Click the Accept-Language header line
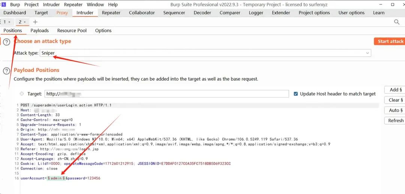405x194 pixels. [x=54, y=159]
